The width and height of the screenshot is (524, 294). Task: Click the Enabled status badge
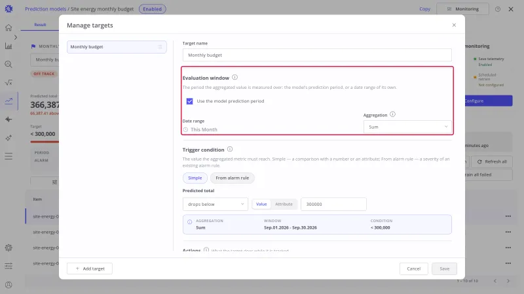(x=153, y=9)
